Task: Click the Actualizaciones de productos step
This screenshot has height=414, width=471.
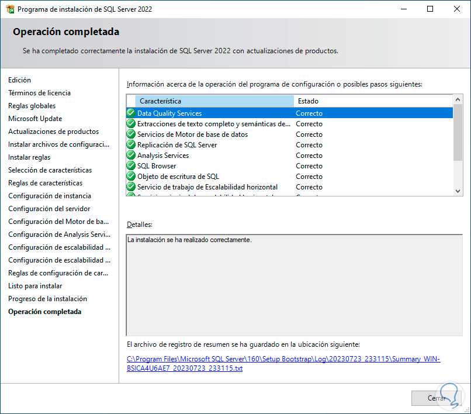Action: (x=53, y=132)
